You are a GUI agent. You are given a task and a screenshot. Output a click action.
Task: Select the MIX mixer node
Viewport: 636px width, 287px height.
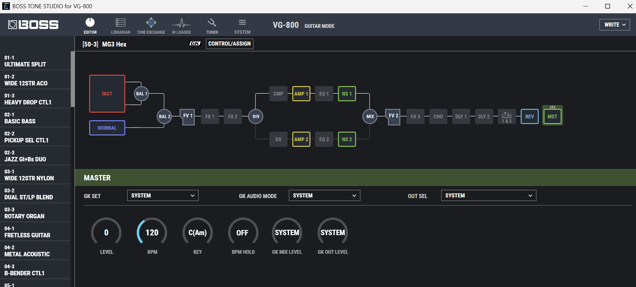370,116
